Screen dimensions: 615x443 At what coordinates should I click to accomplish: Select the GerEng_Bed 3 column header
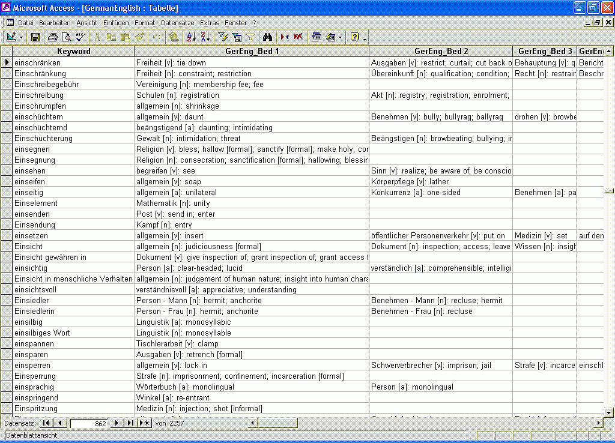pyautogui.click(x=544, y=52)
